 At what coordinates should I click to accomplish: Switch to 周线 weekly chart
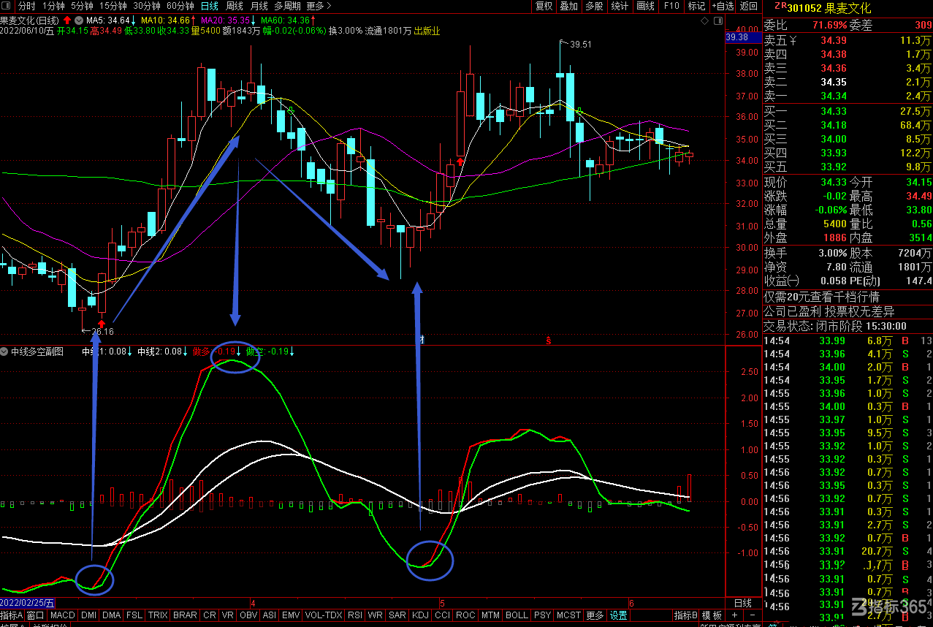[235, 6]
